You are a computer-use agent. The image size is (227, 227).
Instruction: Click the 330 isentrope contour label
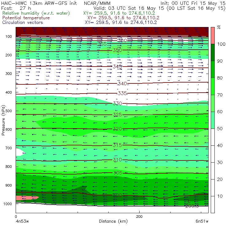click(x=117, y=103)
